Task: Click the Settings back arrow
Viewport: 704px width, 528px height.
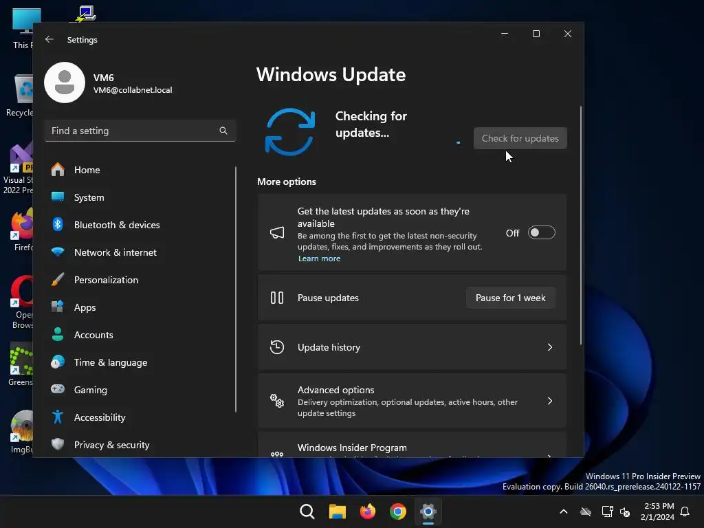Action: tap(49, 39)
